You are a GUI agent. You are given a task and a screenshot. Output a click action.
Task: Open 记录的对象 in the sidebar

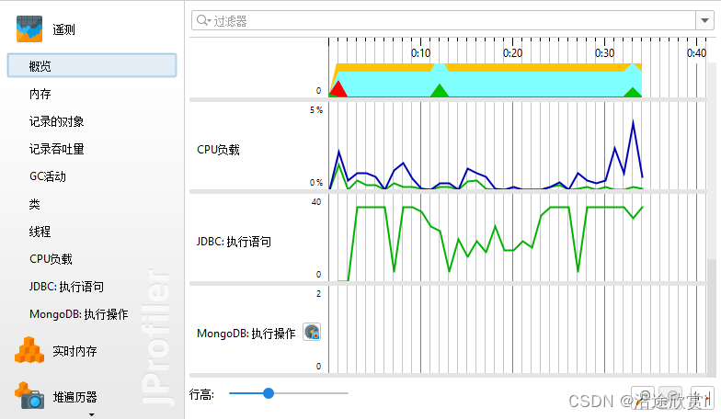(57, 121)
